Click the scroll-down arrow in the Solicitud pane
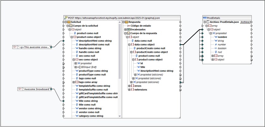265x127 pixels. (120, 116)
